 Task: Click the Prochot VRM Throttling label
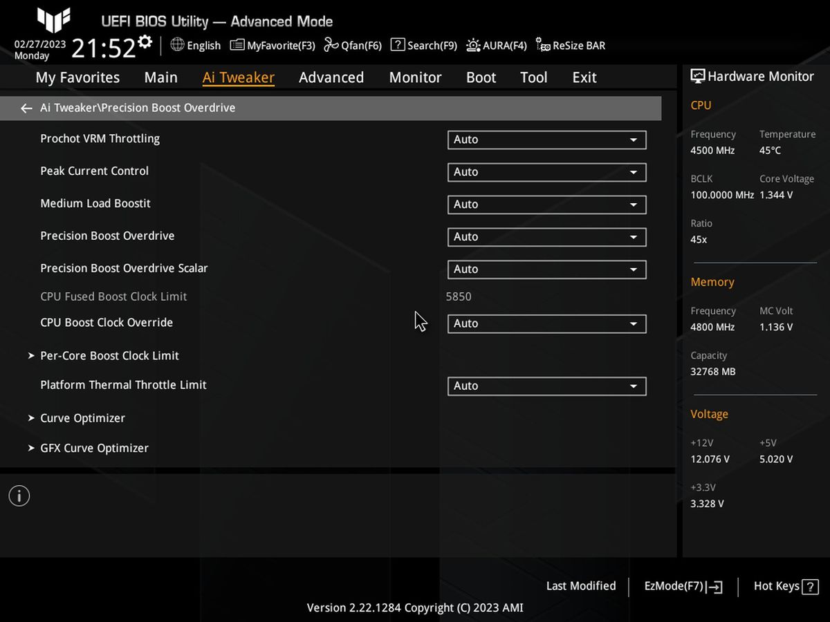pyautogui.click(x=100, y=138)
